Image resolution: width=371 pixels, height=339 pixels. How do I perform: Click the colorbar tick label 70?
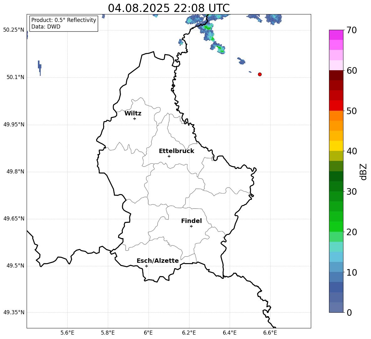(352, 30)
